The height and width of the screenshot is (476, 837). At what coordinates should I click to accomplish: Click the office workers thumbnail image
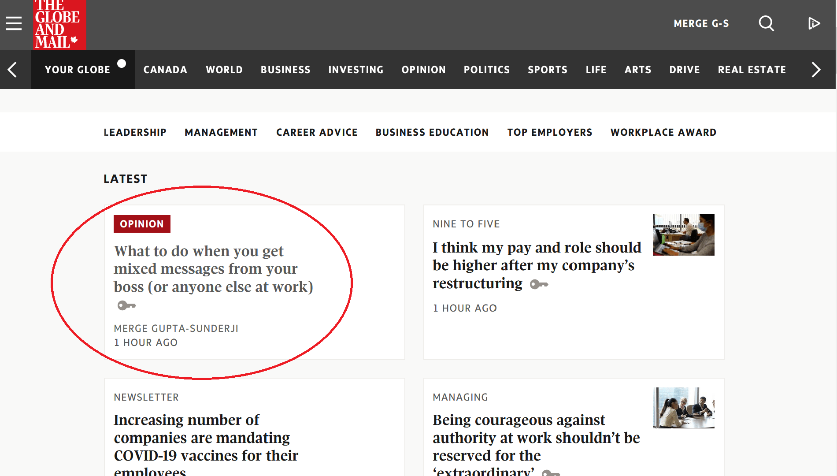coord(684,235)
